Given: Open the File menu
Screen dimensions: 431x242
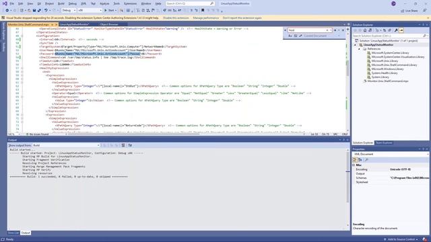Looking at the screenshot, I should (x=12, y=3).
